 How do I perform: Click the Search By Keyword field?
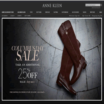[93, 5]
